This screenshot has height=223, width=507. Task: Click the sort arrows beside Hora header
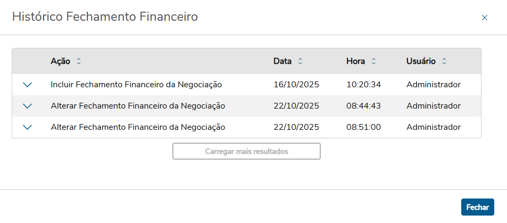pos(373,61)
